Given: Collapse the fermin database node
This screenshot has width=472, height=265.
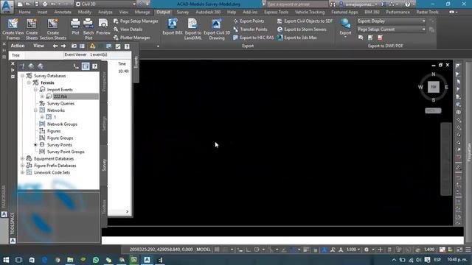Looking at the screenshot, I should pos(29,82).
